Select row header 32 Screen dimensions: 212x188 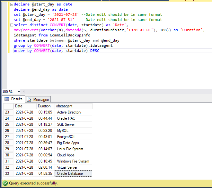(x=8, y=167)
